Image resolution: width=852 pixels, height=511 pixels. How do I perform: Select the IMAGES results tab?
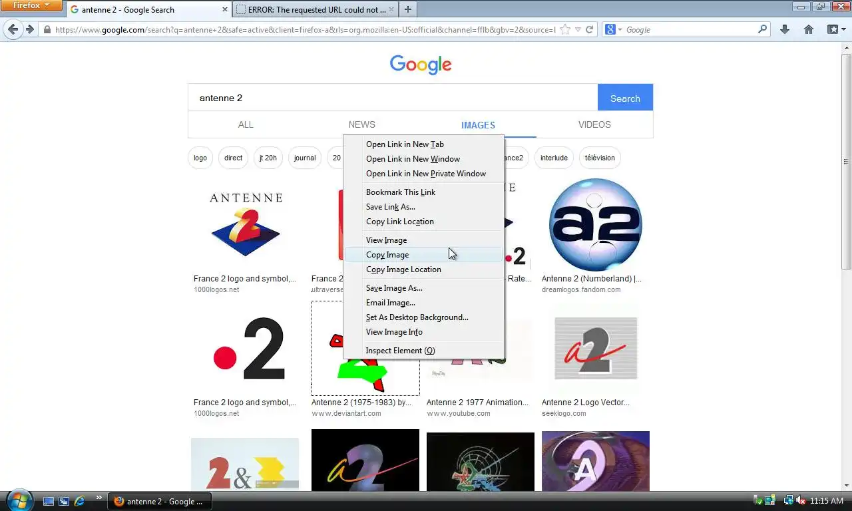point(478,125)
